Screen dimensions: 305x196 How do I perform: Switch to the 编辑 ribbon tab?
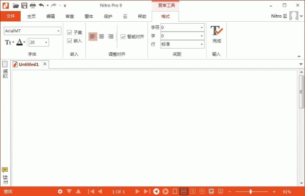[50, 17]
